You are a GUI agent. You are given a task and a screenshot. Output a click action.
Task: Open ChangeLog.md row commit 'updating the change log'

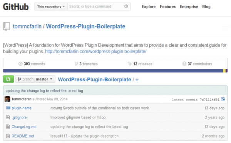89,127
